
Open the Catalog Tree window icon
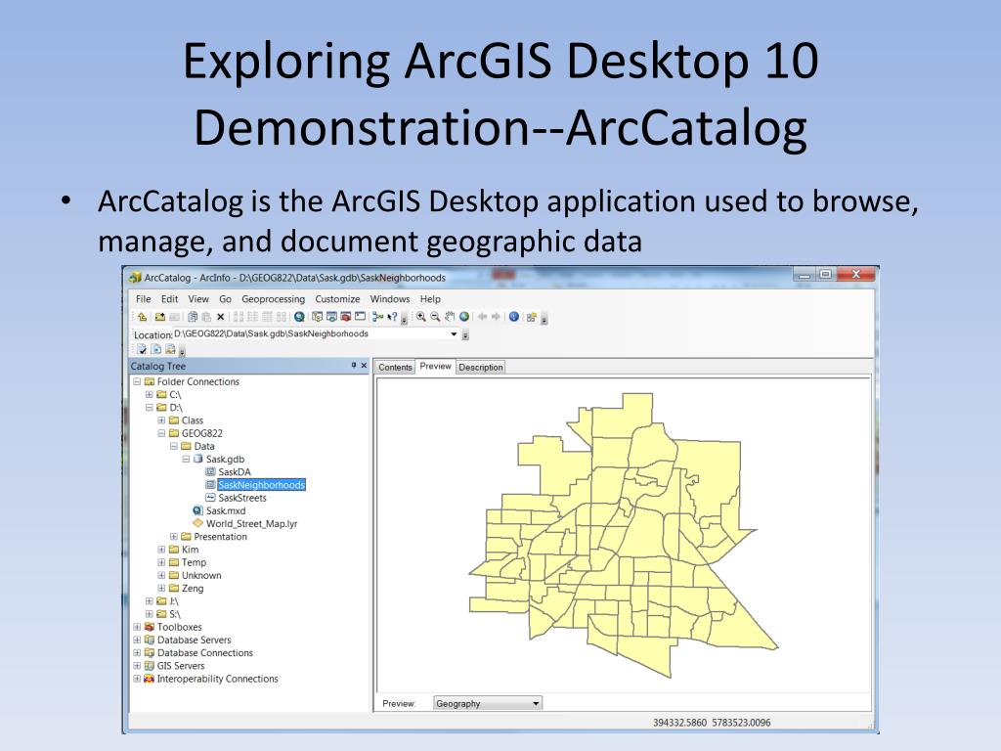[x=318, y=317]
